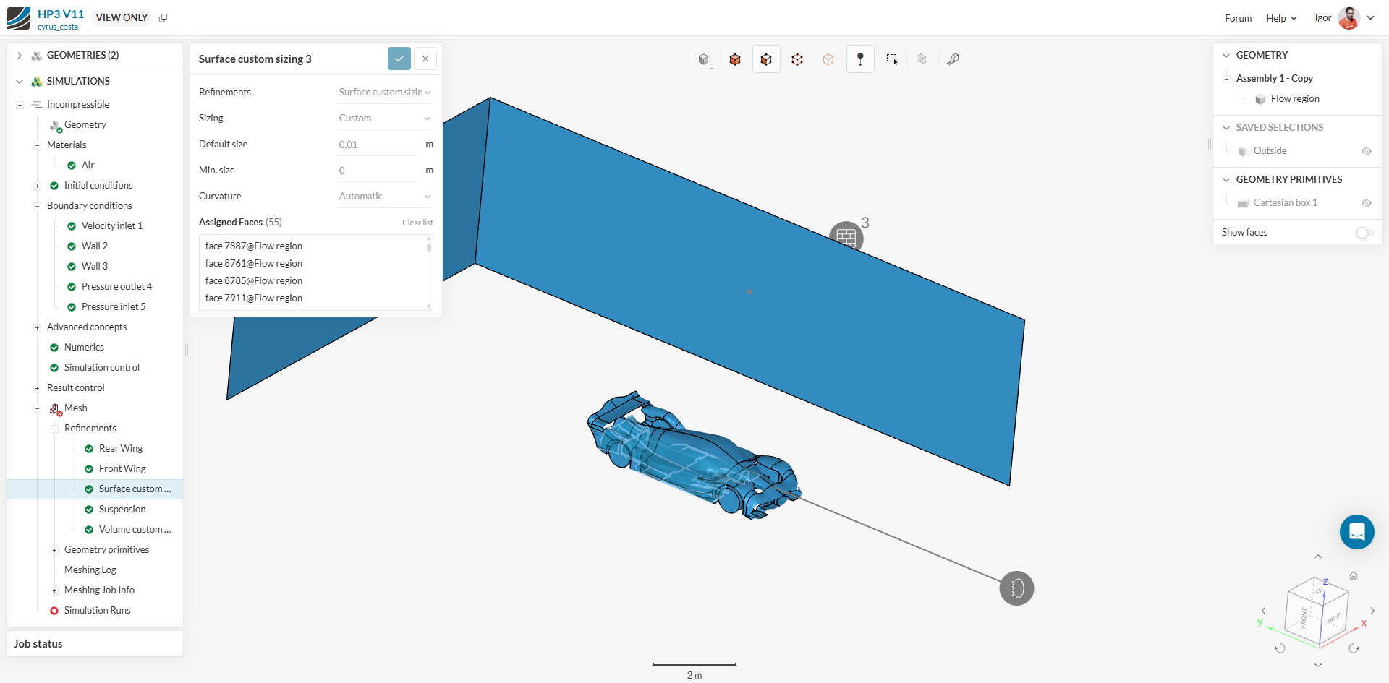Screen dimensions: 1389x683
Task: Toggle visibility of Cartesian box 1
Action: (1367, 203)
